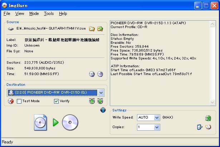Click the '549,838,800 bytes' size value

(40, 68)
